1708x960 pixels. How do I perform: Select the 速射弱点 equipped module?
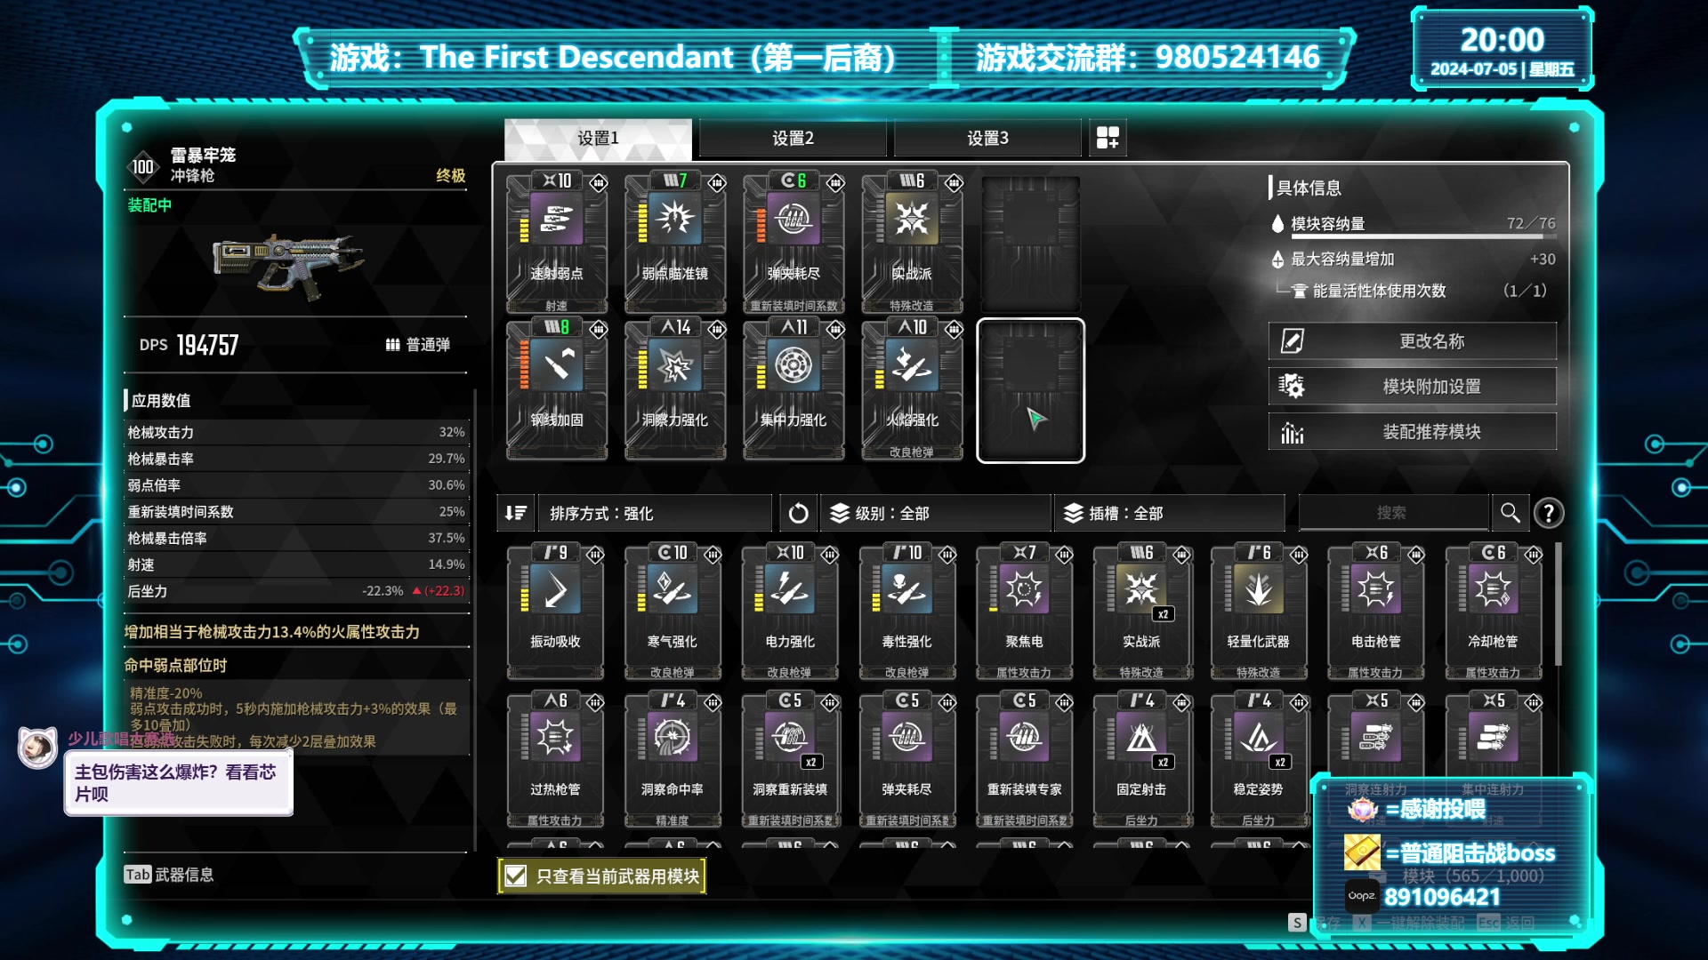[557, 242]
